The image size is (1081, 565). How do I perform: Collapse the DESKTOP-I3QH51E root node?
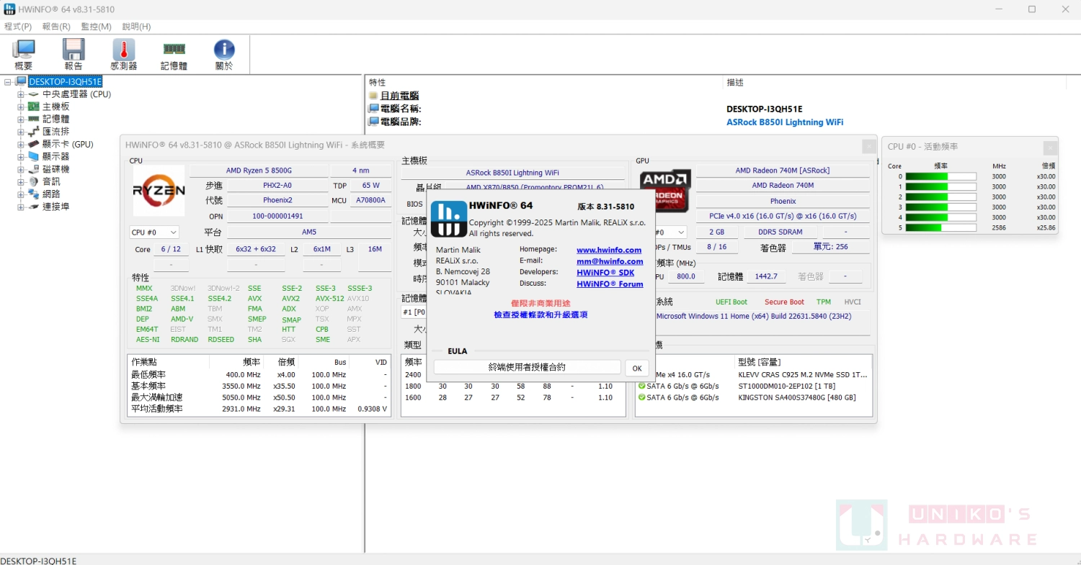coord(8,82)
